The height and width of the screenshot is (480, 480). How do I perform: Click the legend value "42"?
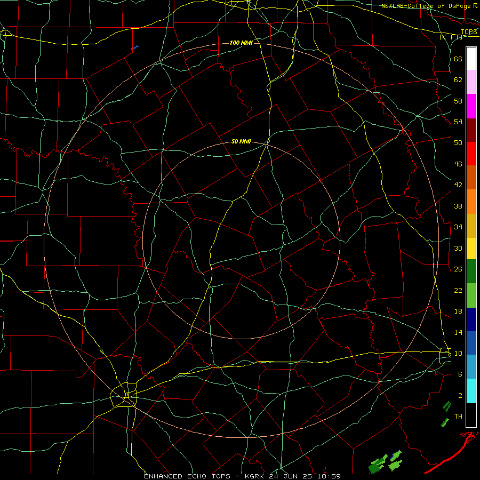(x=458, y=185)
